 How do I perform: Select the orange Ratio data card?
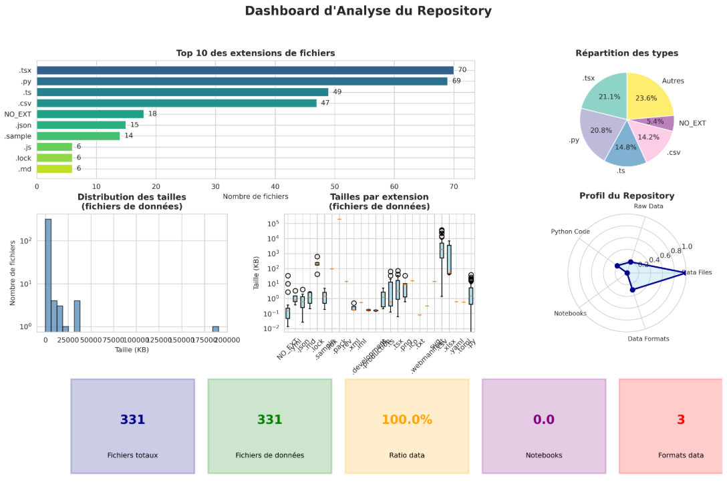click(406, 426)
